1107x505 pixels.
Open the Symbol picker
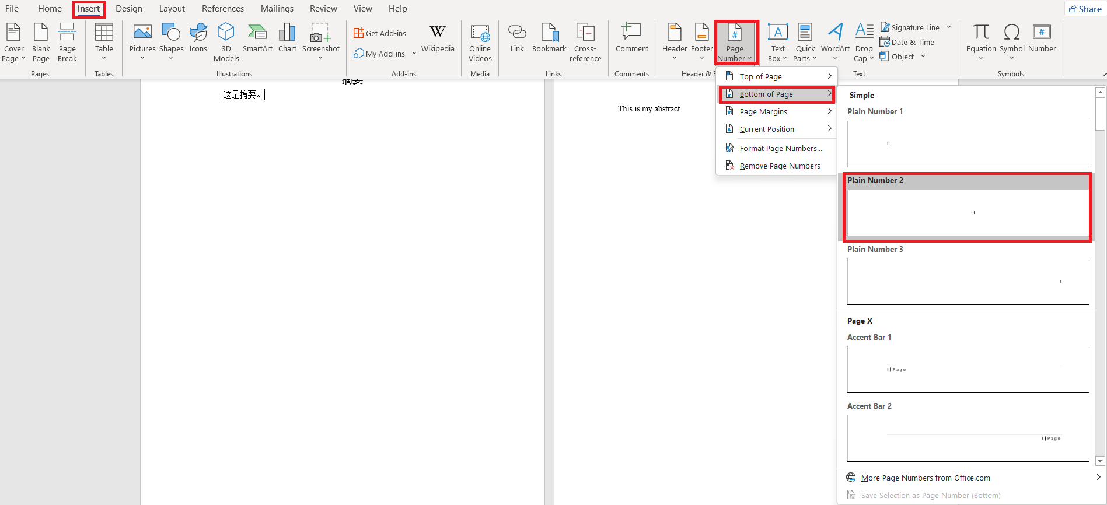(1012, 42)
